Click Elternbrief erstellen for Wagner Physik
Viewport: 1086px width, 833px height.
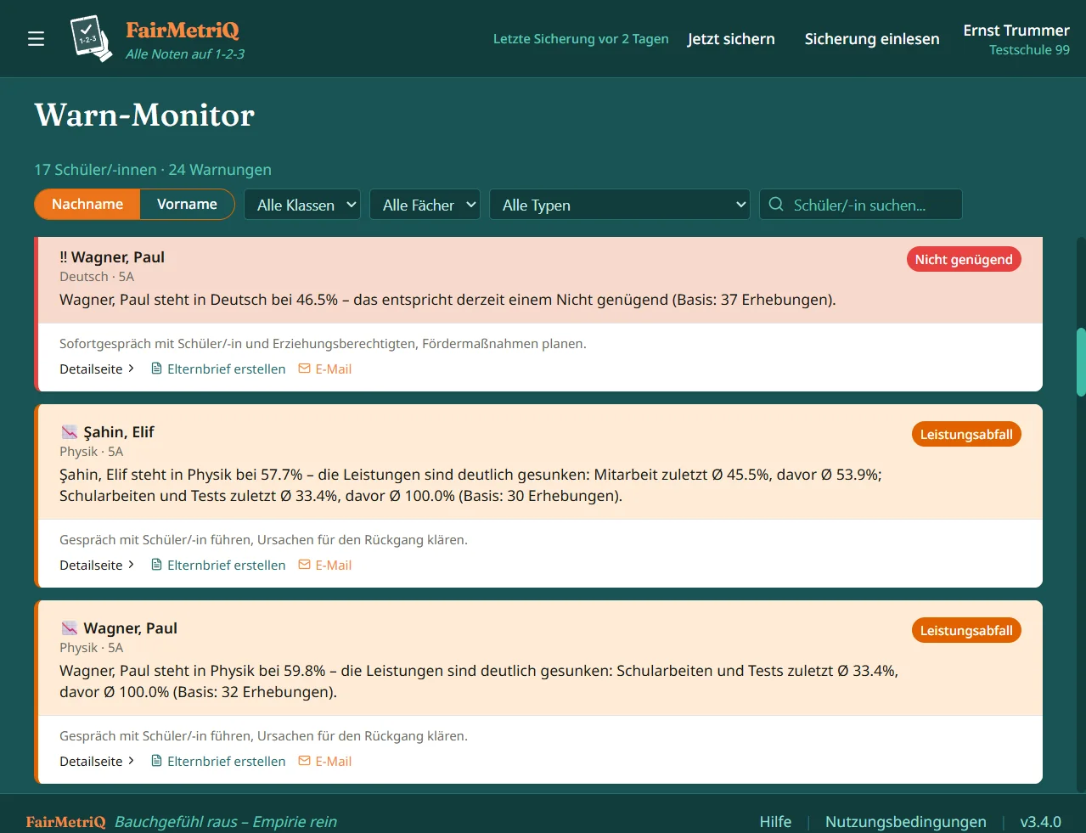click(x=218, y=761)
